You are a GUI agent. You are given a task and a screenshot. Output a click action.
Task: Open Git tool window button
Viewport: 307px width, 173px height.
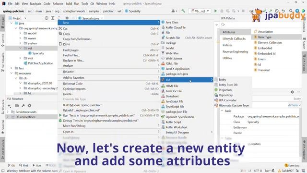(x=12, y=165)
